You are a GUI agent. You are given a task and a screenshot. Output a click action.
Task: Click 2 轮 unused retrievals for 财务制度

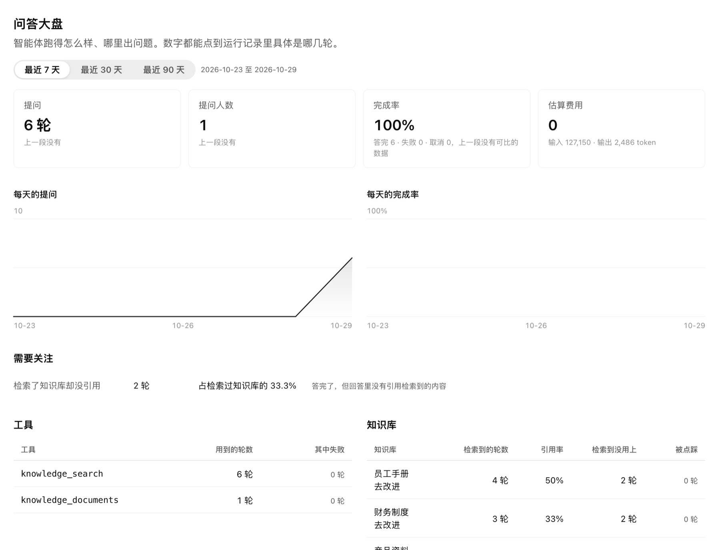click(x=628, y=519)
